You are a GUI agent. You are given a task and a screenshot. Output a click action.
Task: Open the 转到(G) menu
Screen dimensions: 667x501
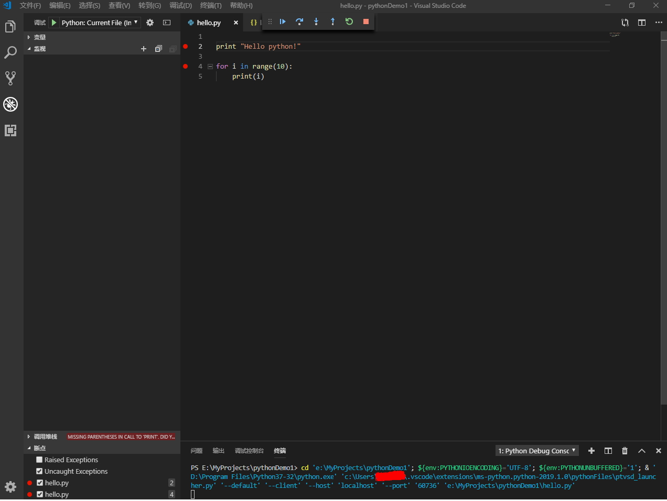tap(150, 5)
